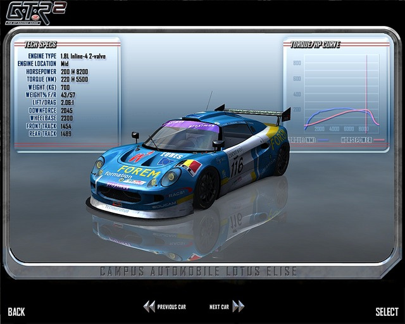Click the front track value 1454
Image resolution: width=405 pixels, height=324 pixels.
click(66, 126)
